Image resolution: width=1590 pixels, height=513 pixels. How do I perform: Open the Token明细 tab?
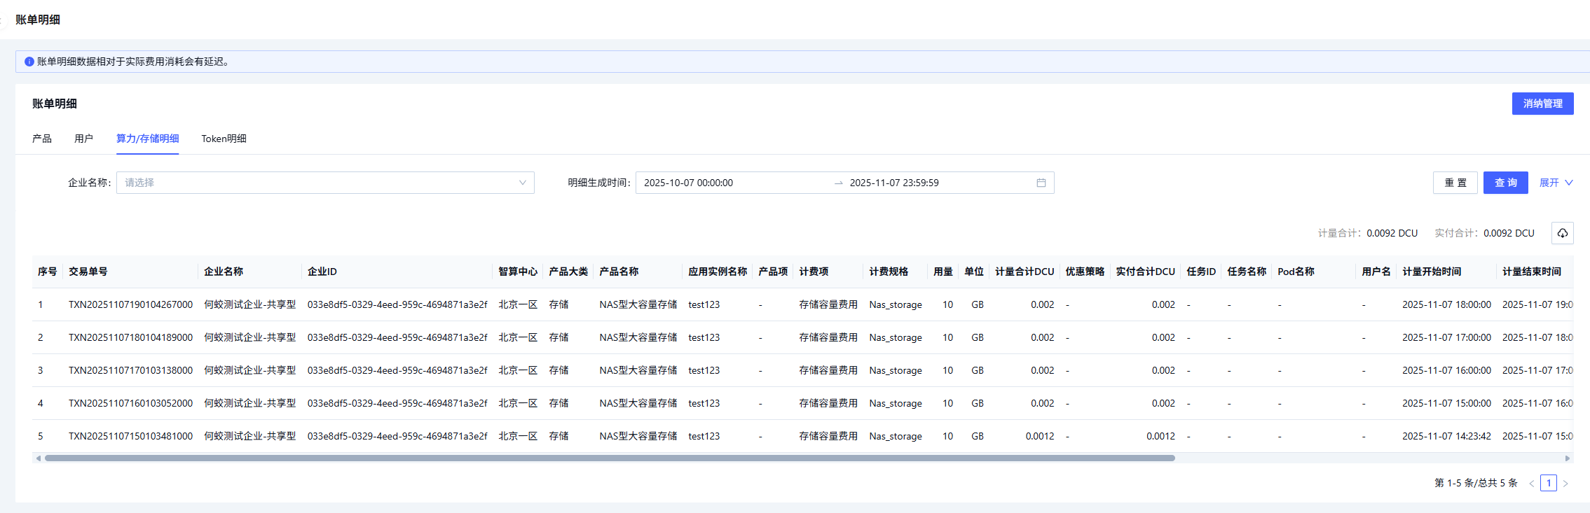click(x=224, y=139)
